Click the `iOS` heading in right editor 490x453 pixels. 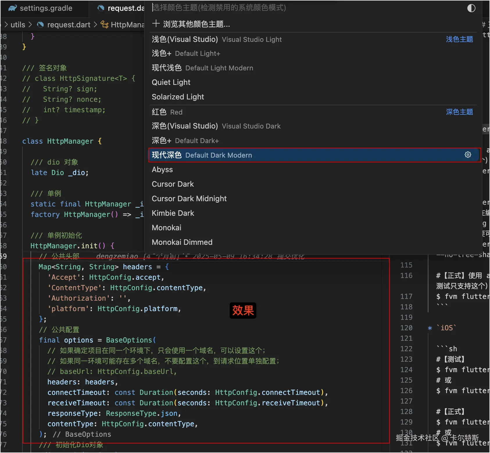tap(446, 328)
